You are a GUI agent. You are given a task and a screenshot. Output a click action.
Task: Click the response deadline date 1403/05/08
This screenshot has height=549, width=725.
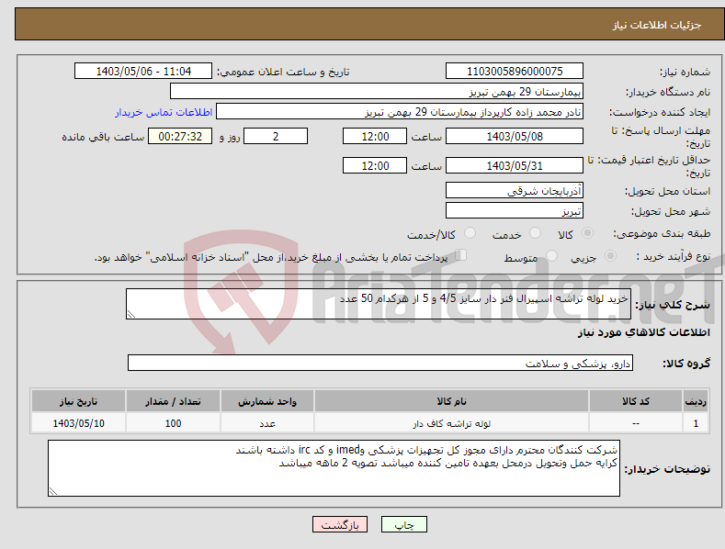(515, 136)
